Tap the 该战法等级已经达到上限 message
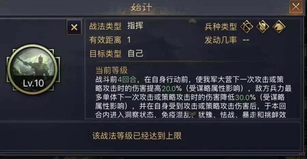 137,135
